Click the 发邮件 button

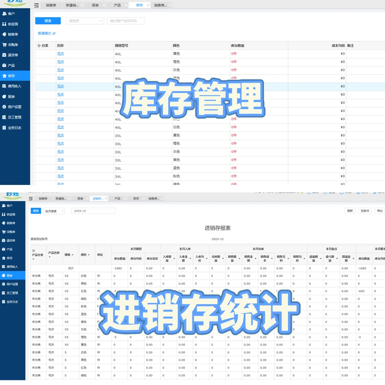365,211
